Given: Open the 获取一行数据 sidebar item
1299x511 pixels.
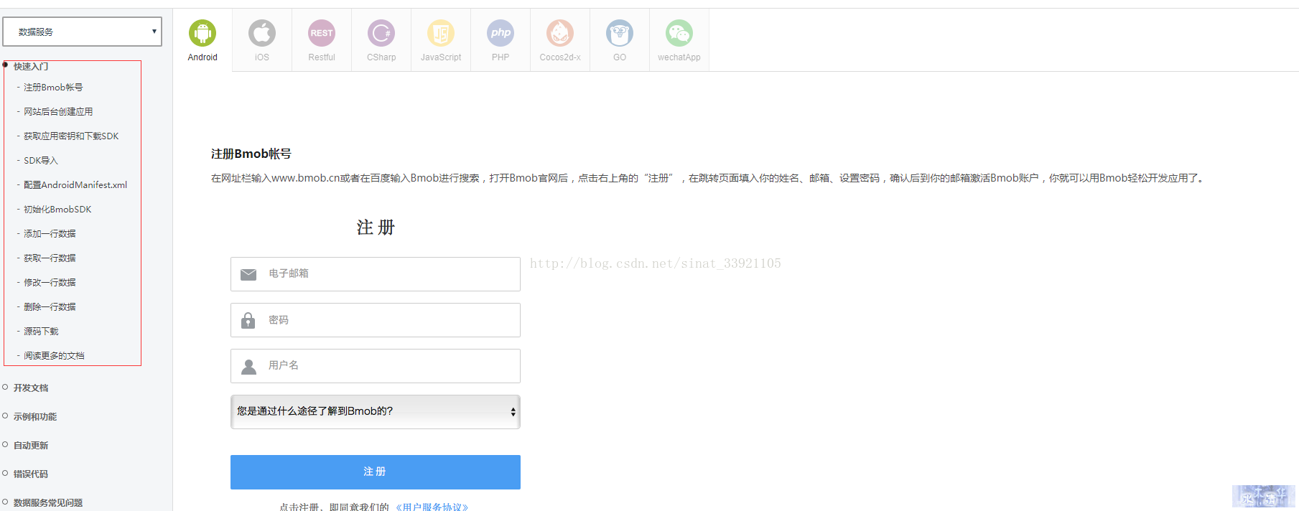Looking at the screenshot, I should 50,258.
